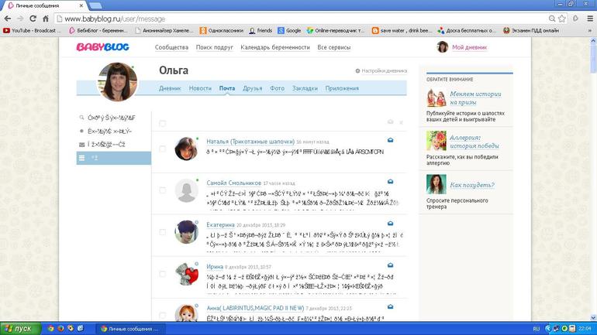Open the friends bookmark
The image size is (597, 335).
click(261, 30)
